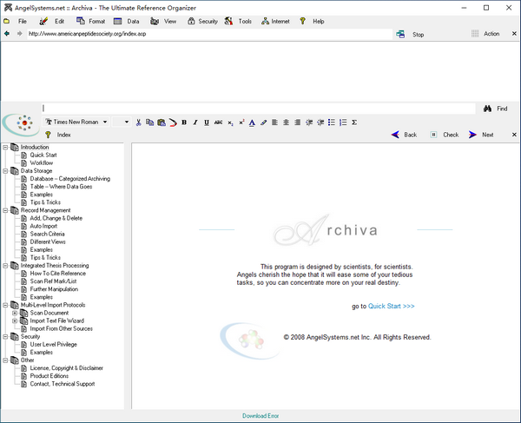Select How To Cite Reference item
This screenshot has height=423, width=521.
(x=58, y=274)
